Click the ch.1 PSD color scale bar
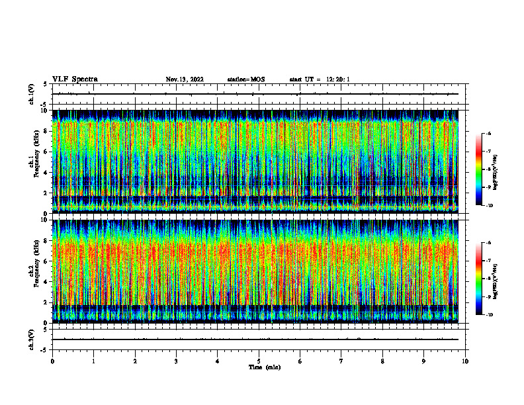Image resolution: width=524 pixels, height=405 pixels. click(x=478, y=169)
